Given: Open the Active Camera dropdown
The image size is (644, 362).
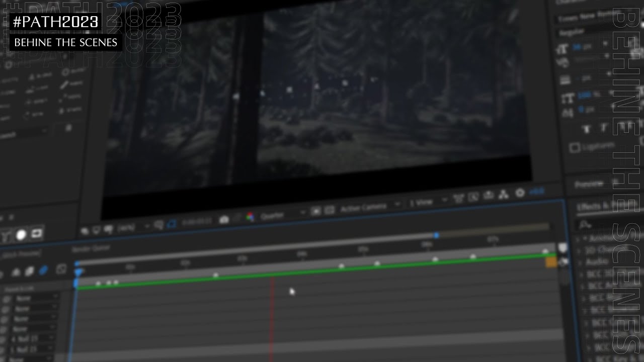Looking at the screenshot, I should point(369,207).
